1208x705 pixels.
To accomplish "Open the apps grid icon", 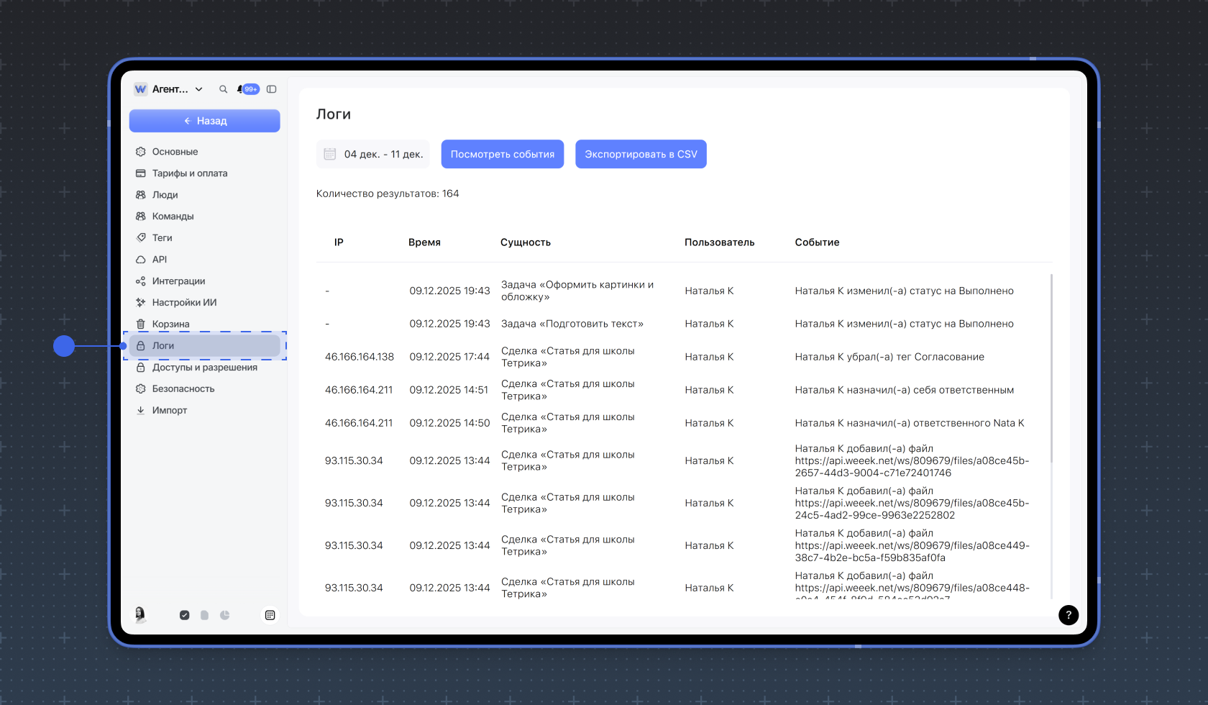I will (270, 615).
